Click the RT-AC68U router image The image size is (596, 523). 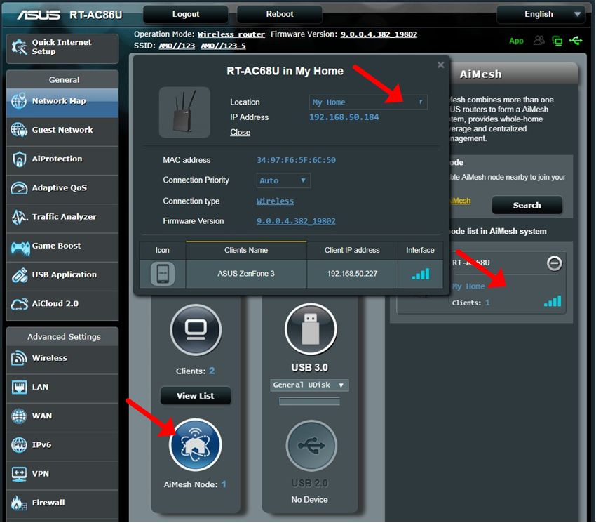point(184,112)
